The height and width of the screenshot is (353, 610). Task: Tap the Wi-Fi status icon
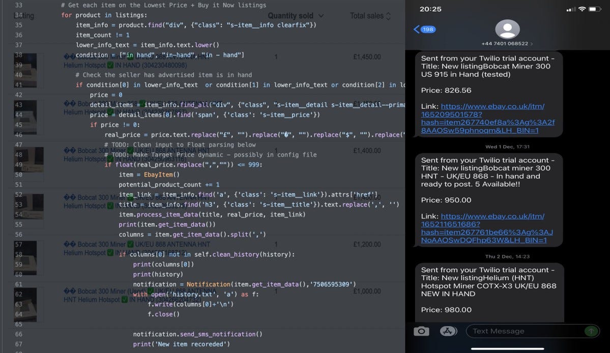click(x=584, y=9)
